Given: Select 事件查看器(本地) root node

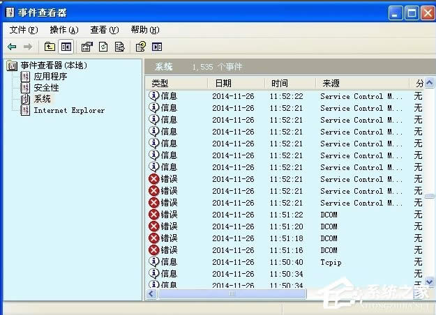Looking at the screenshot, I should [53, 66].
